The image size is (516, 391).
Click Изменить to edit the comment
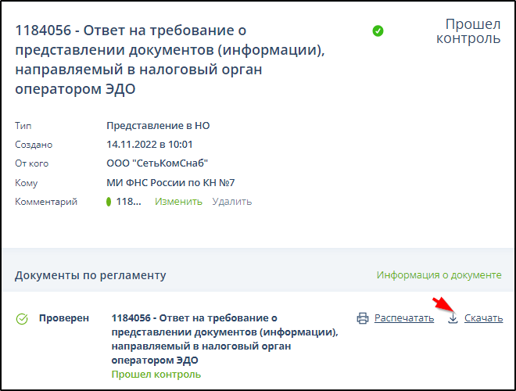pyautogui.click(x=178, y=202)
